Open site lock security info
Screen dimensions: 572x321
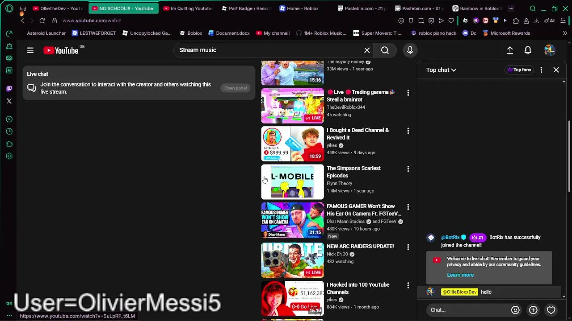55,21
